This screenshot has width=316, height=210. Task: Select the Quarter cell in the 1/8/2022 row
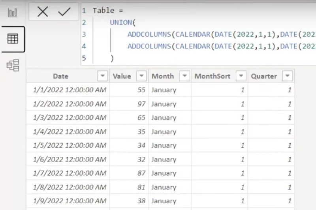271,187
